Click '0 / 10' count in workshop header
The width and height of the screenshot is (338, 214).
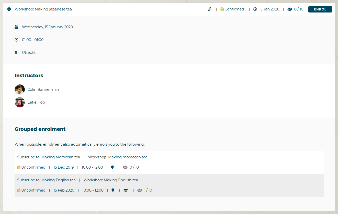click(x=299, y=9)
